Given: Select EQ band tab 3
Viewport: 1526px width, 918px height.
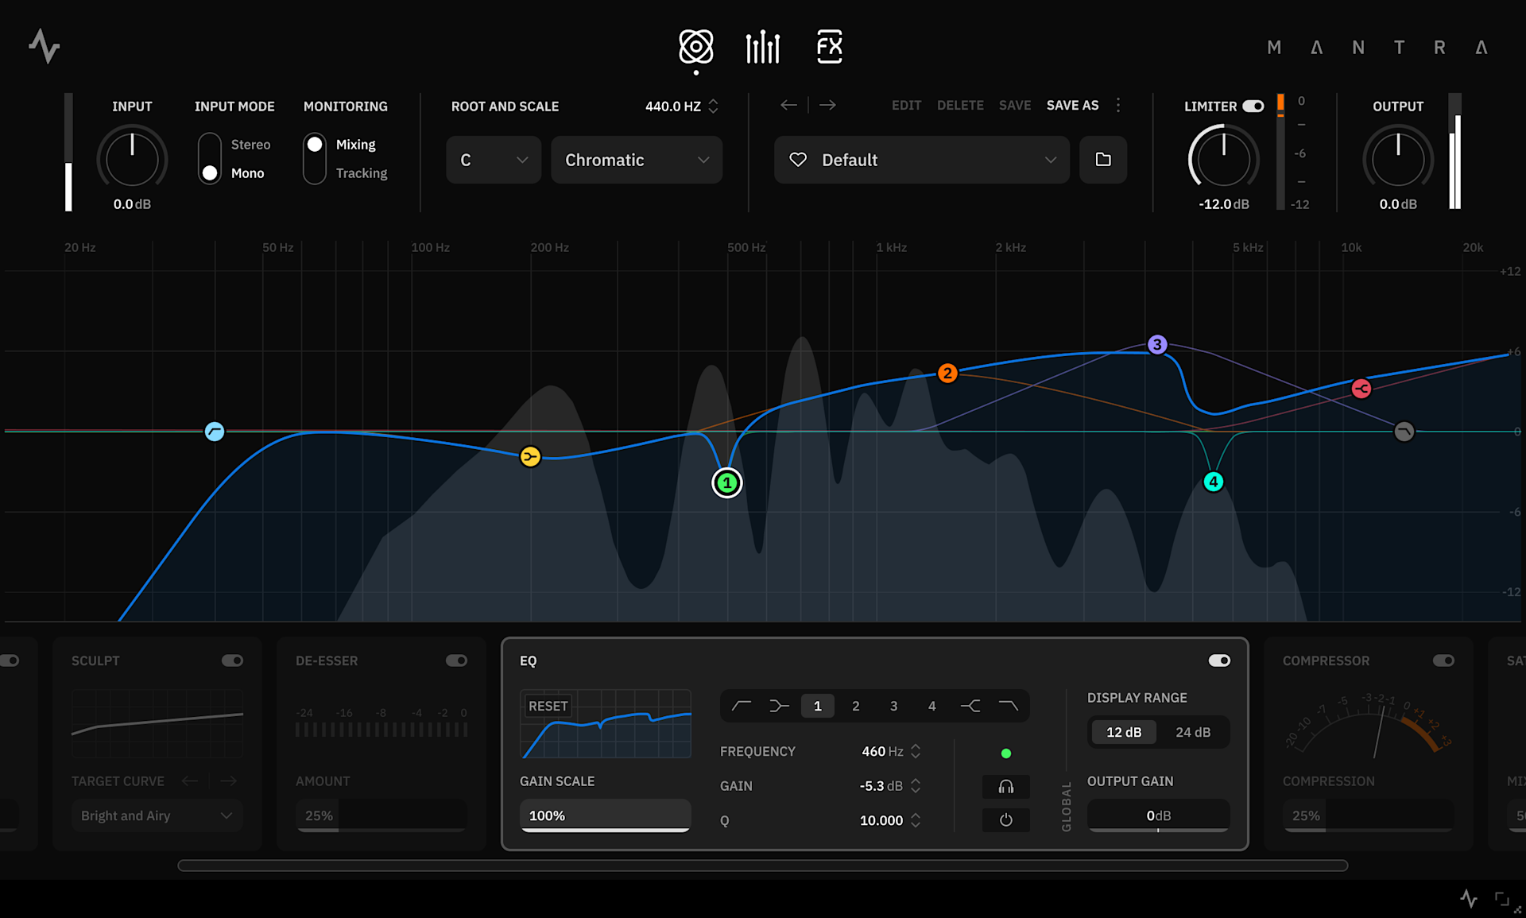Looking at the screenshot, I should tap(893, 706).
